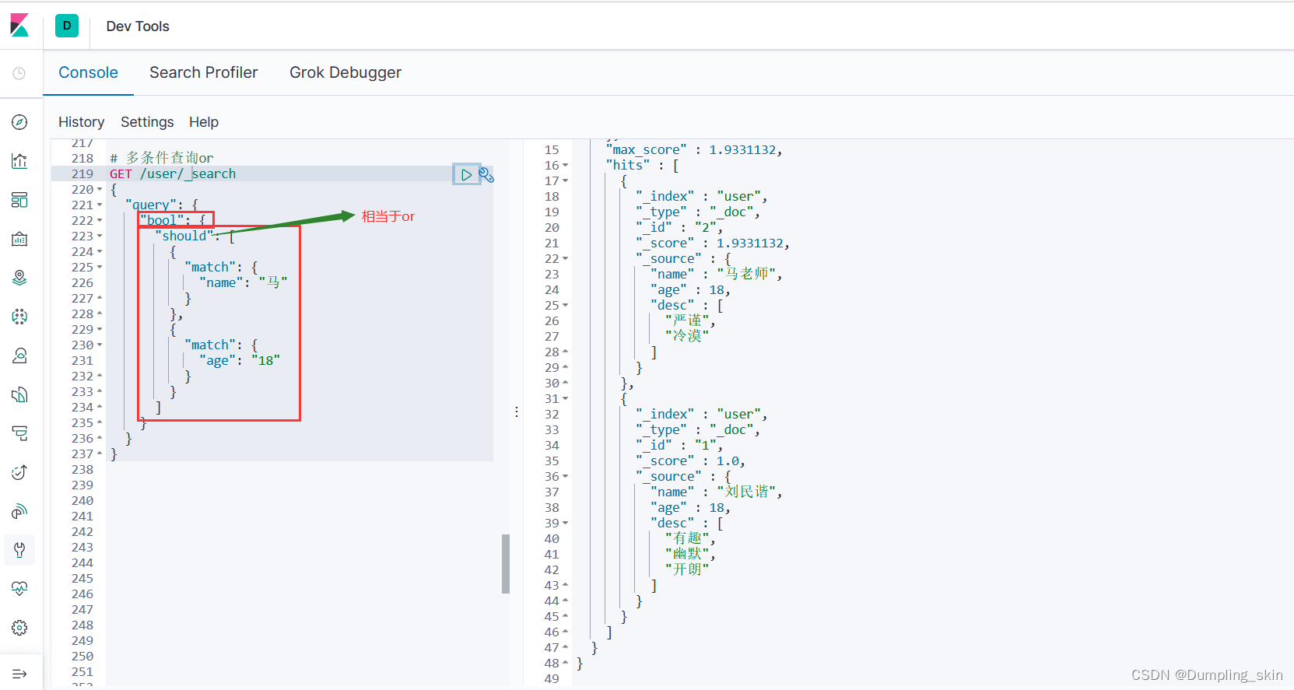
Task: Click the "_id" : "1" output line
Action: pyautogui.click(x=679, y=445)
